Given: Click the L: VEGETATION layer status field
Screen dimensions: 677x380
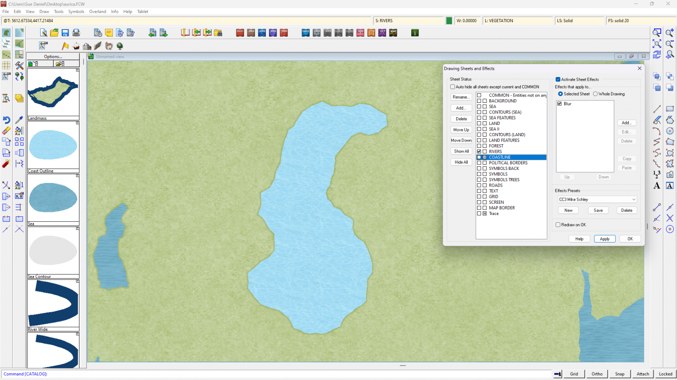Looking at the screenshot, I should 518,20.
